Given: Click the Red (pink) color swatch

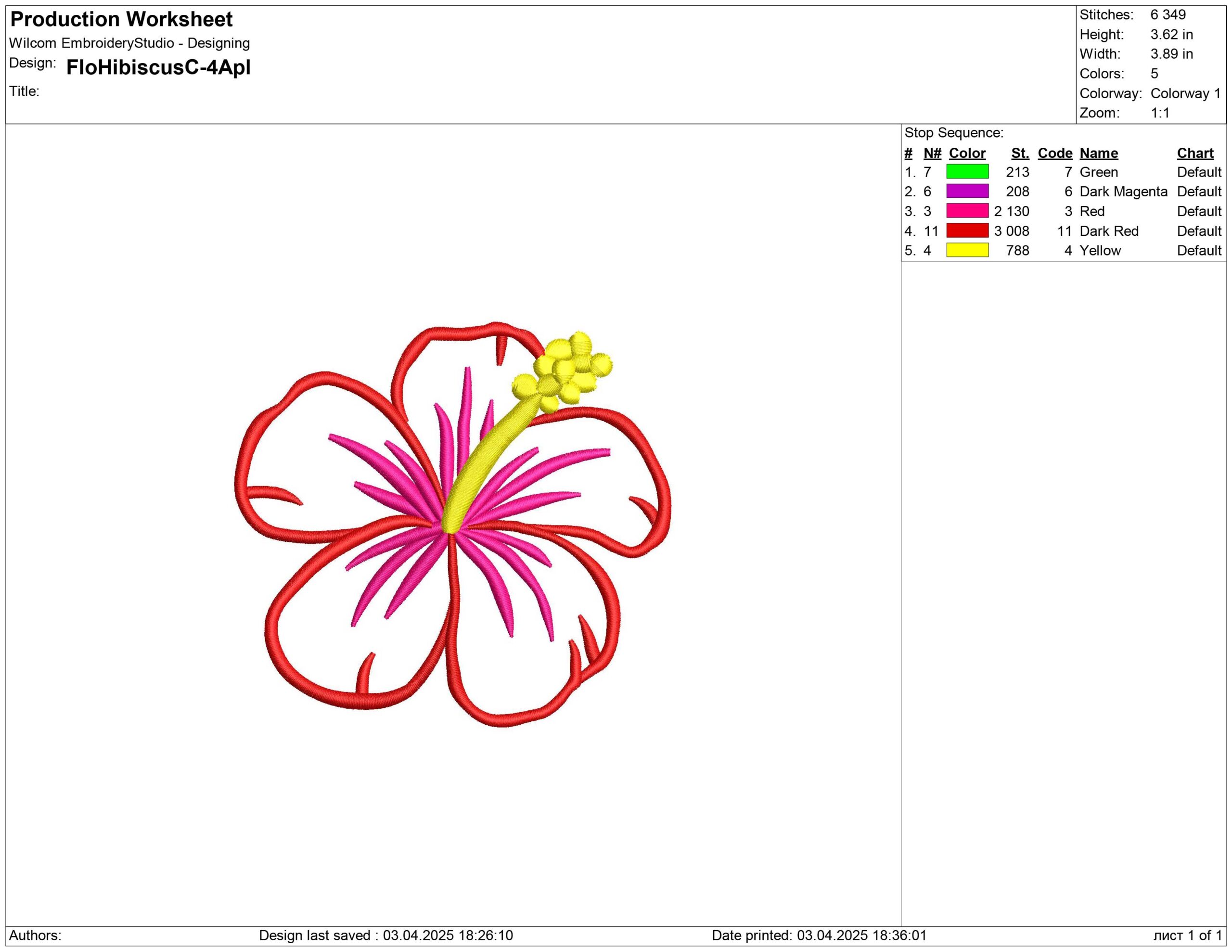Looking at the screenshot, I should coord(967,211).
